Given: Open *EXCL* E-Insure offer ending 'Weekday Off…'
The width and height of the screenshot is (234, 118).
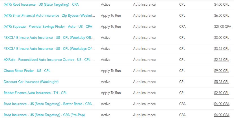Looking at the screenshot, I should coord(49,38).
